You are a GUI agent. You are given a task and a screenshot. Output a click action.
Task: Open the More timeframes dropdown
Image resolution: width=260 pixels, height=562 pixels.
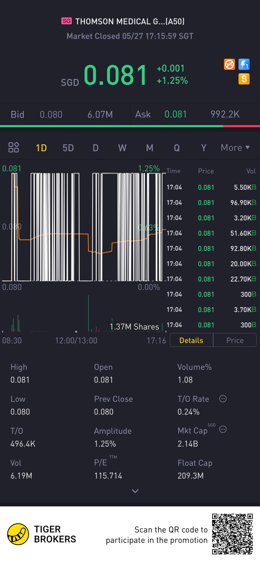click(x=235, y=148)
